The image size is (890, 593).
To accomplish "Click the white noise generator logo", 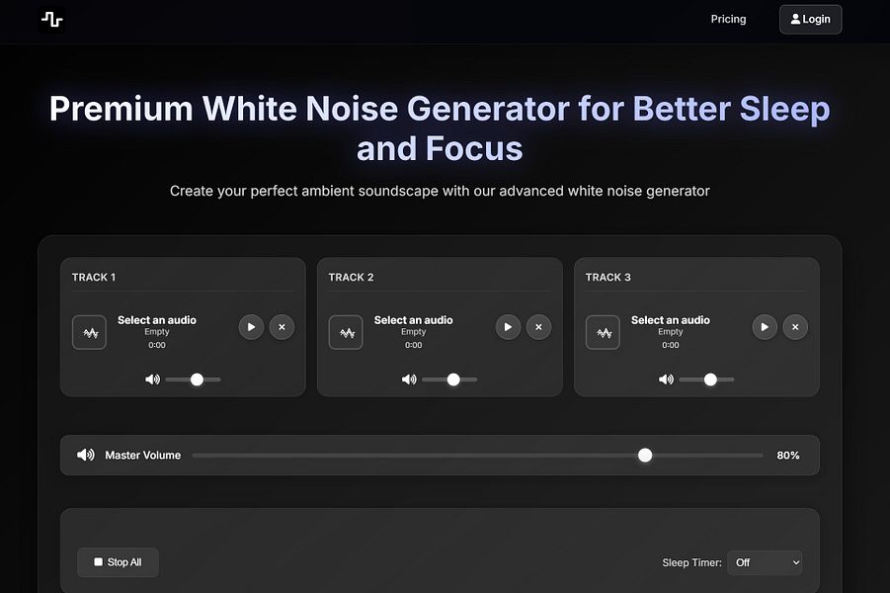I will (x=50, y=19).
